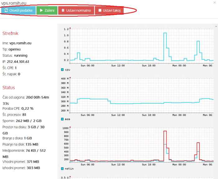Click the Spomin value 262 MB / 2 GB
The image size is (218, 179).
[x=29, y=121]
